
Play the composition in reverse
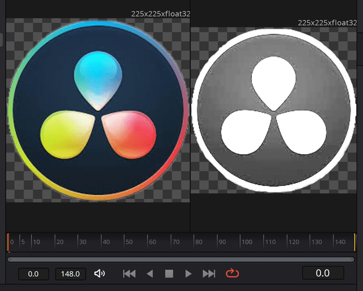[x=150, y=273]
